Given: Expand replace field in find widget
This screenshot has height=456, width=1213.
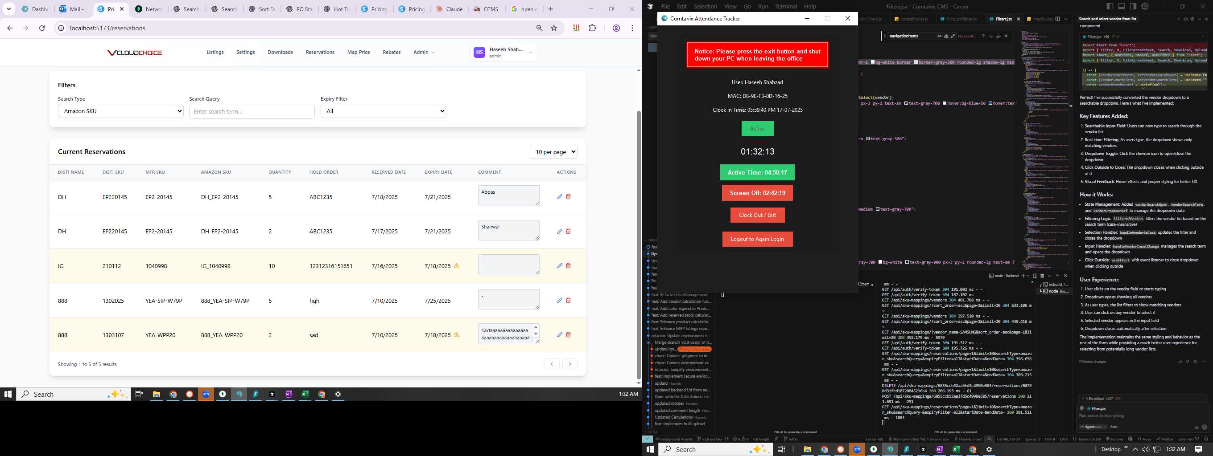Looking at the screenshot, I should (x=885, y=36).
